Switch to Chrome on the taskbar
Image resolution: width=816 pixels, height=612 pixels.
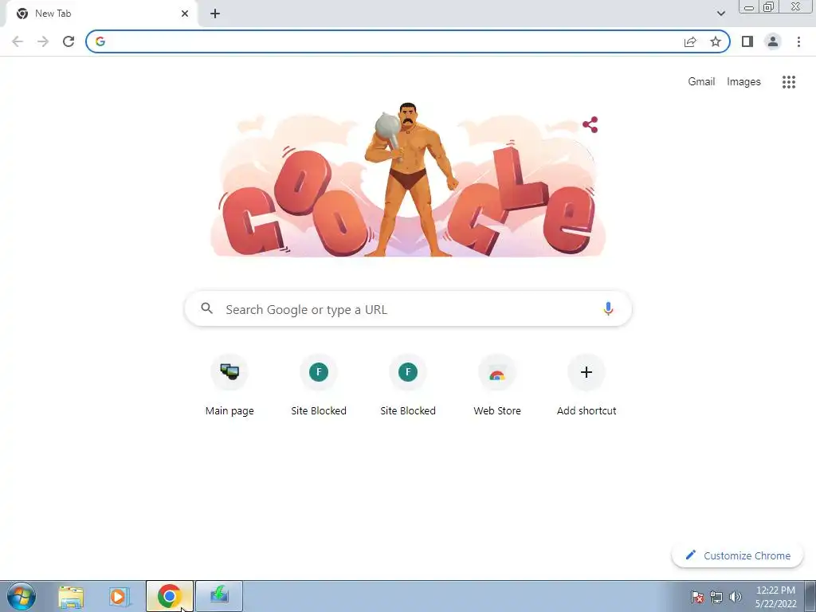click(x=169, y=596)
